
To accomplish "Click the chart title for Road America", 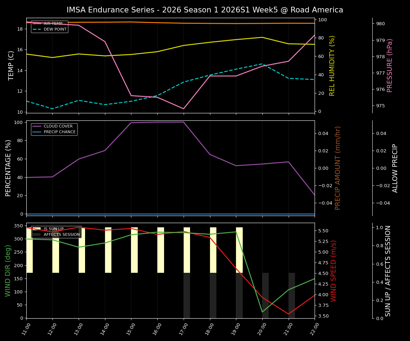I will (204, 10).
